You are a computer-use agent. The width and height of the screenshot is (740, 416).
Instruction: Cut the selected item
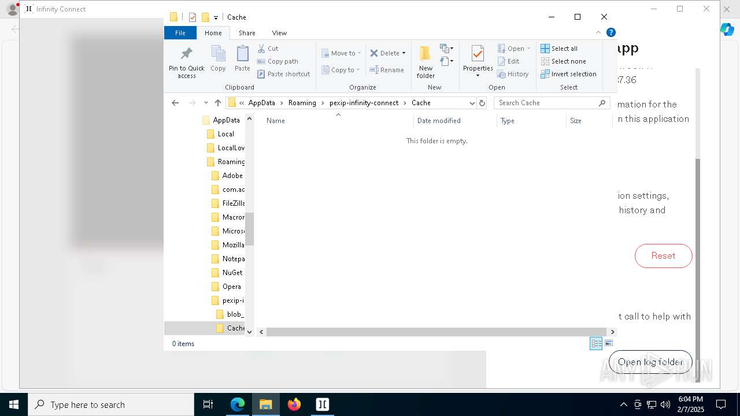click(268, 49)
